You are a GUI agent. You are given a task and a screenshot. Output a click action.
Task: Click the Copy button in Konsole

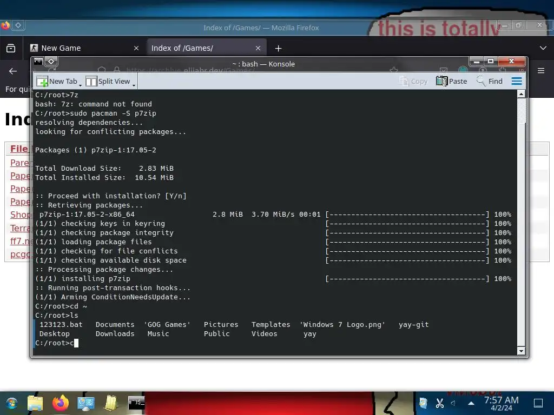pos(413,81)
